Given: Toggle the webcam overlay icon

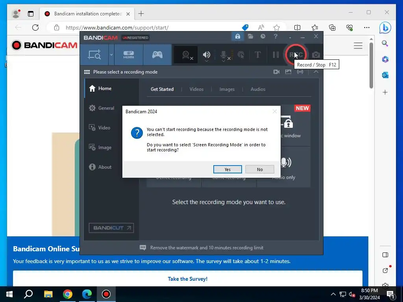Looking at the screenshot, I should [x=186, y=55].
